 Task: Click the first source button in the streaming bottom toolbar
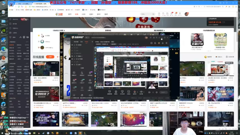coord(109,92)
